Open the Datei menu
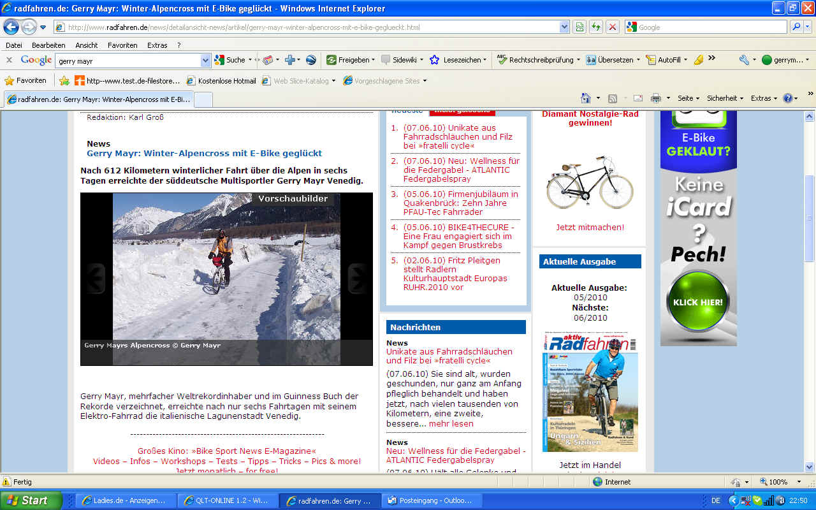The image size is (816, 510). 14,45
